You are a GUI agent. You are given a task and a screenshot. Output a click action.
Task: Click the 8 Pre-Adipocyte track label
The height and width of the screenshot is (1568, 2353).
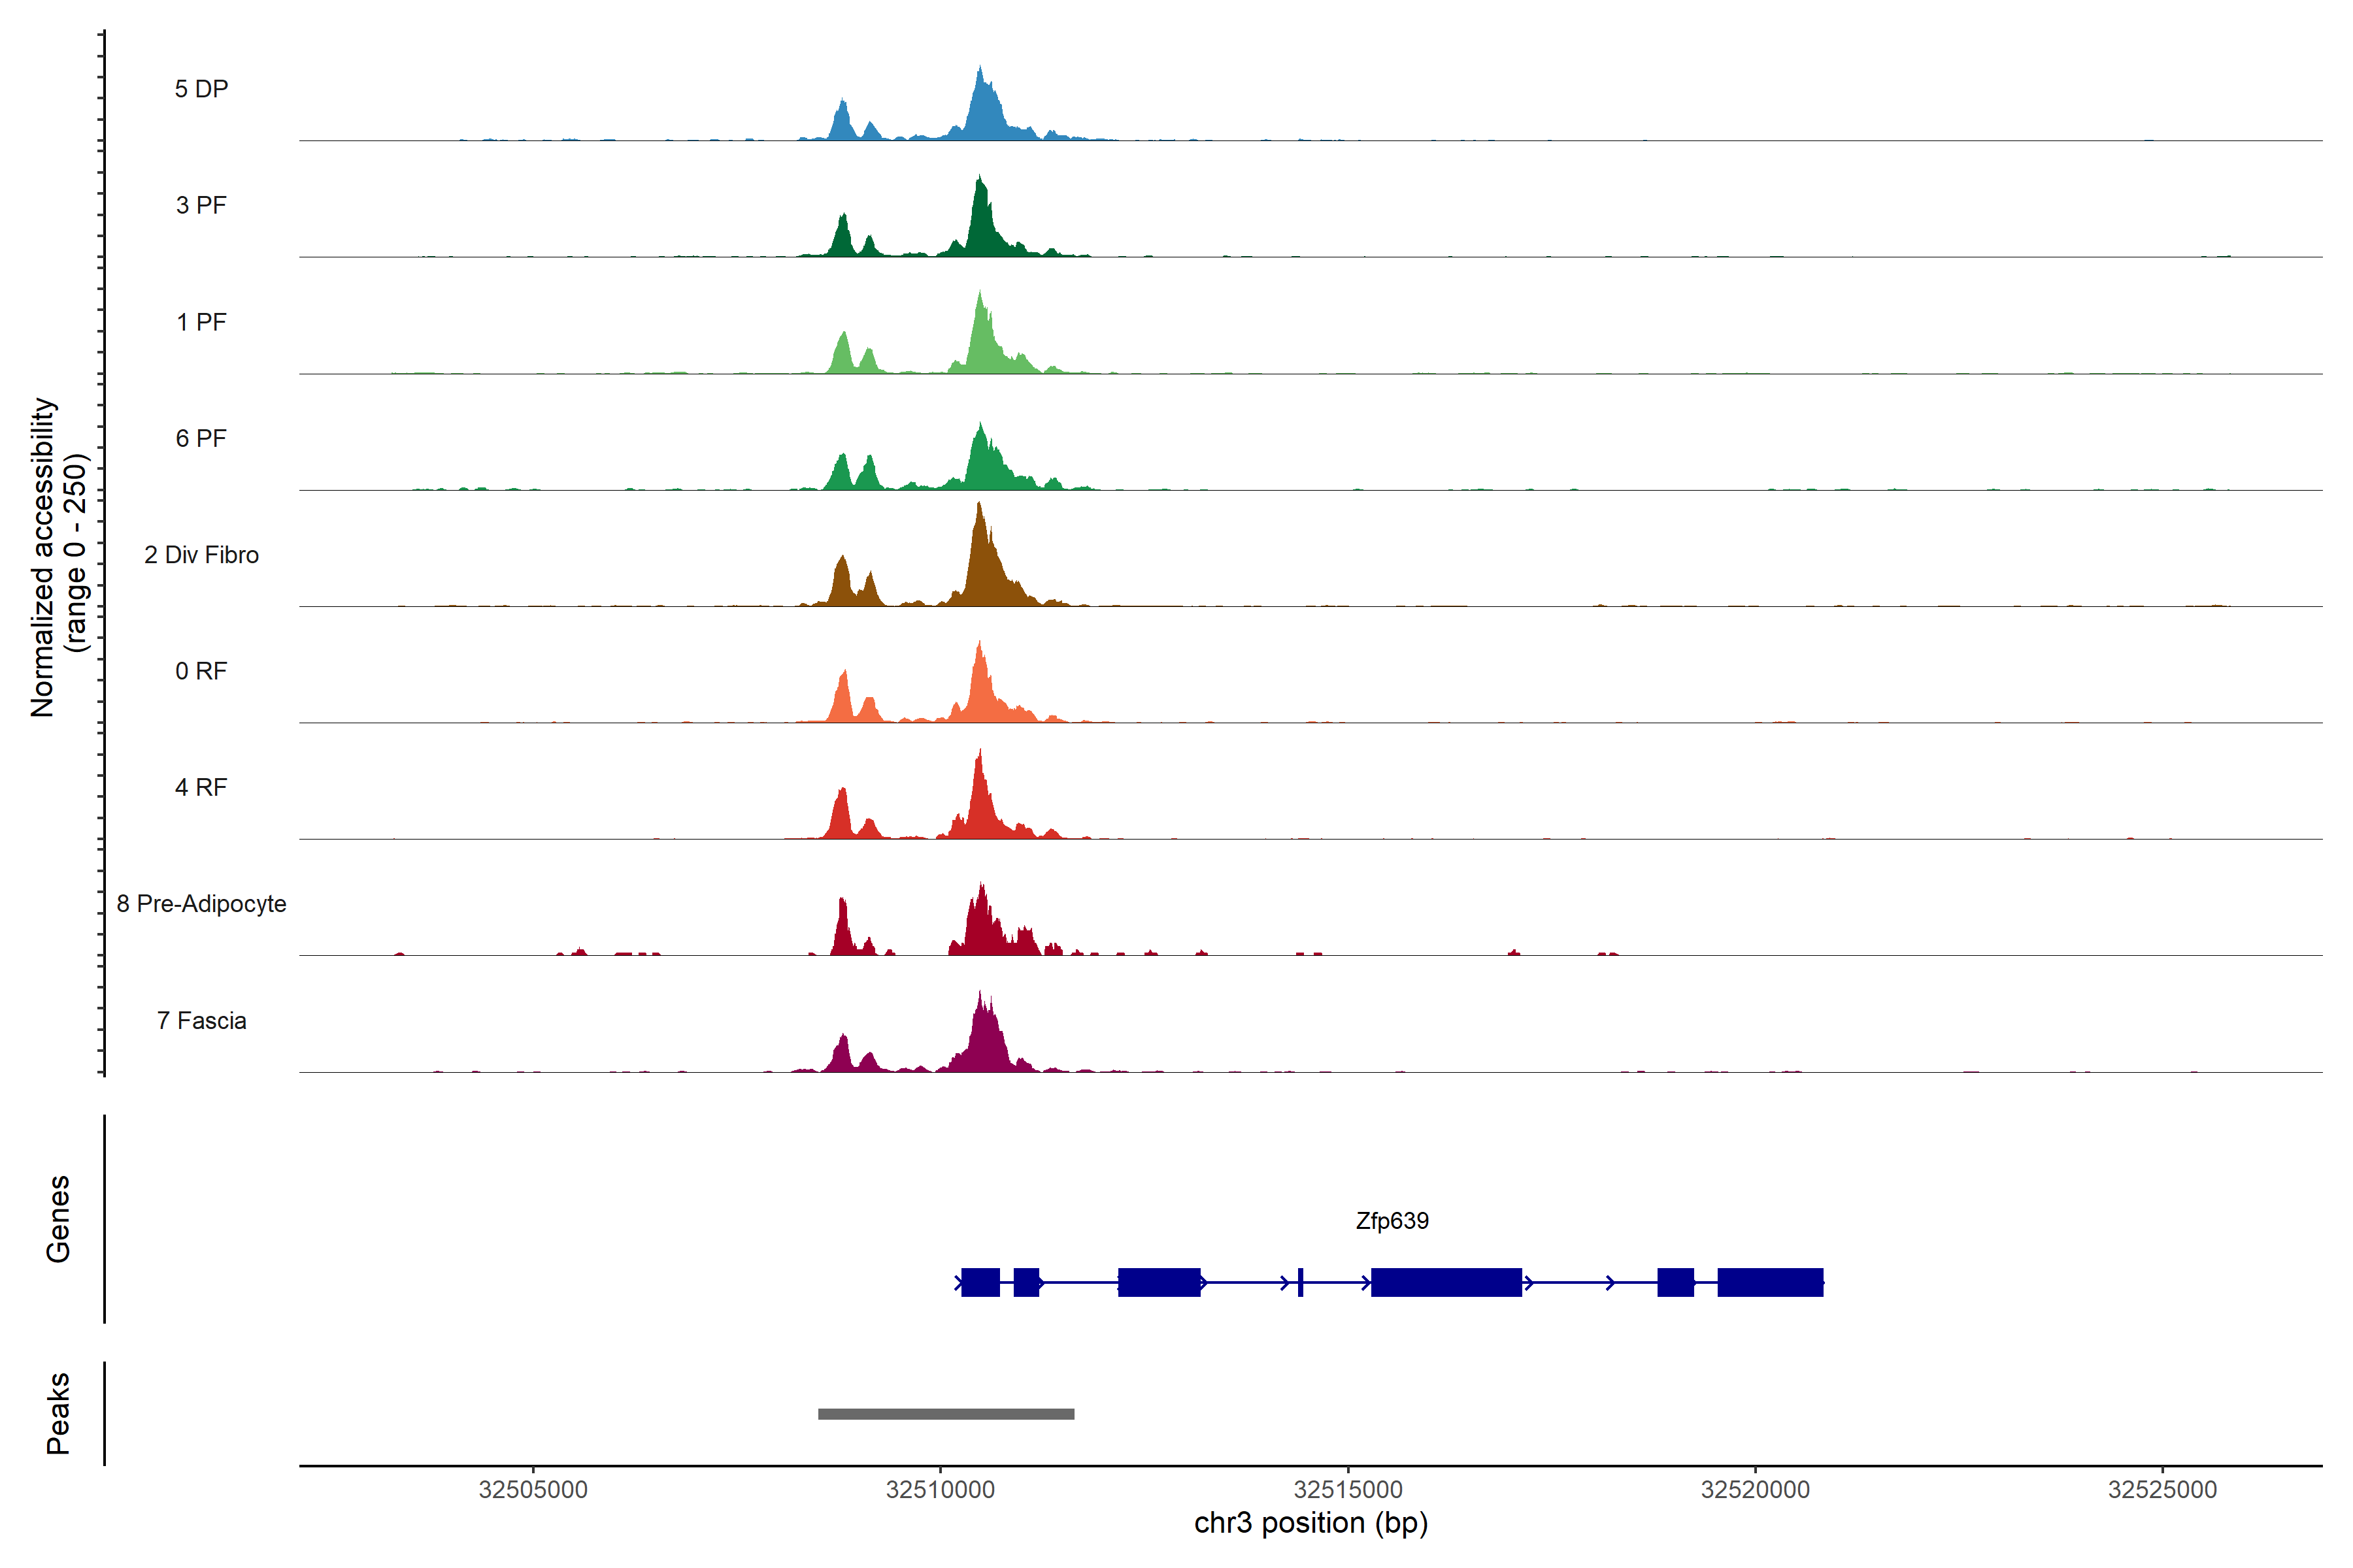(x=201, y=904)
